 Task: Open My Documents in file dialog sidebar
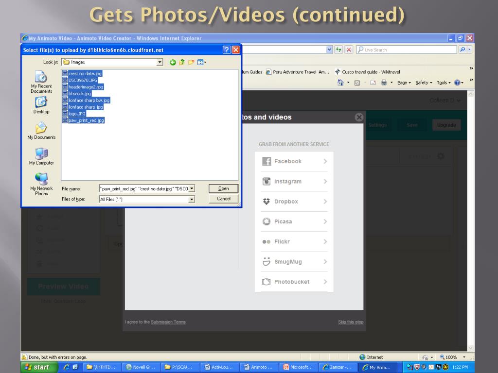click(41, 131)
